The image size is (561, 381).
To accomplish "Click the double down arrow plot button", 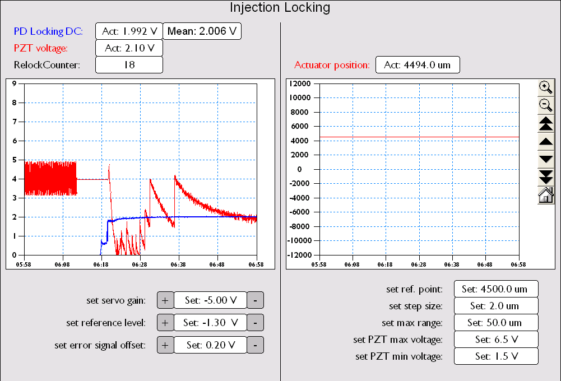I will [x=546, y=178].
